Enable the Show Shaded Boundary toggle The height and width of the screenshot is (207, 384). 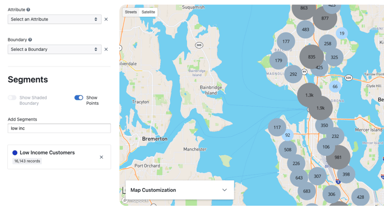(12, 98)
